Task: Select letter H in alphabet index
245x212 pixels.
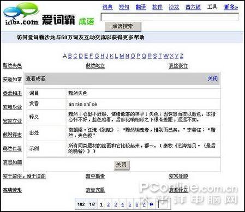Action: (x=103, y=56)
